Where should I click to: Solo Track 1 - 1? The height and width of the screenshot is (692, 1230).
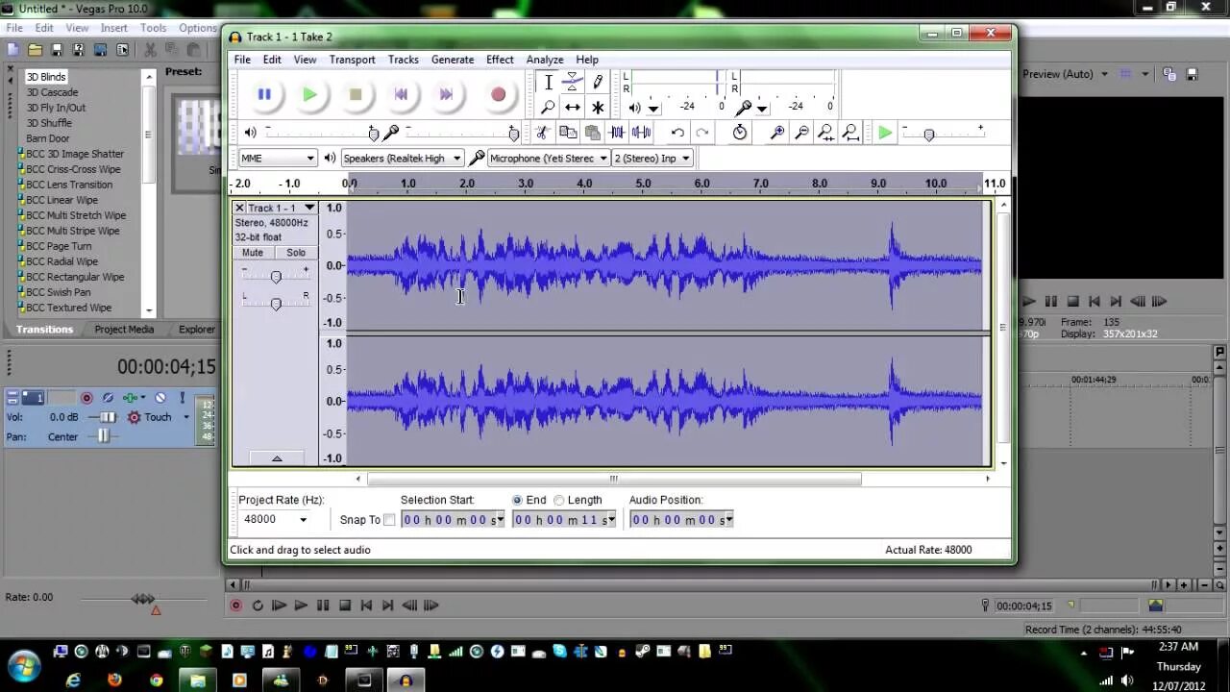pos(295,253)
